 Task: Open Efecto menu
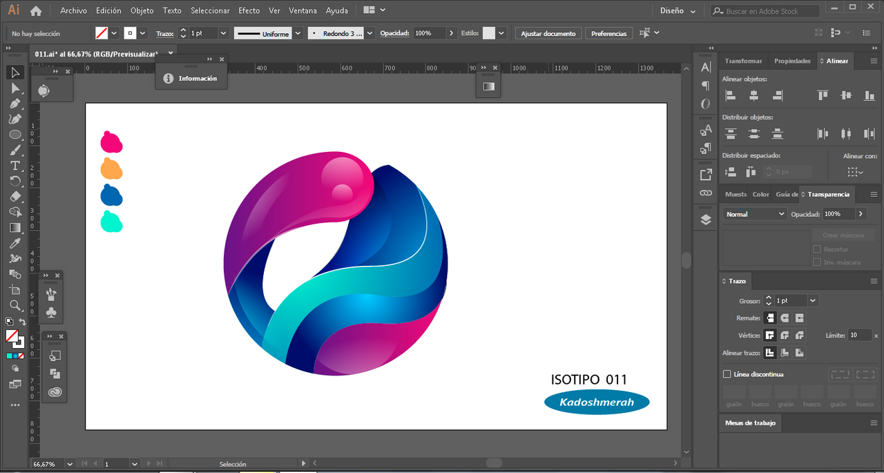click(x=249, y=10)
